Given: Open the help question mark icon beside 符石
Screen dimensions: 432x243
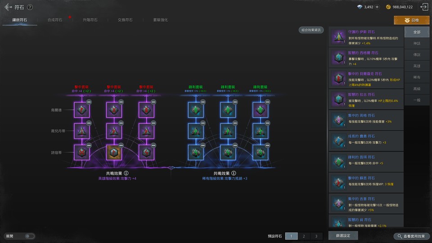Looking at the screenshot, I should [x=30, y=7].
